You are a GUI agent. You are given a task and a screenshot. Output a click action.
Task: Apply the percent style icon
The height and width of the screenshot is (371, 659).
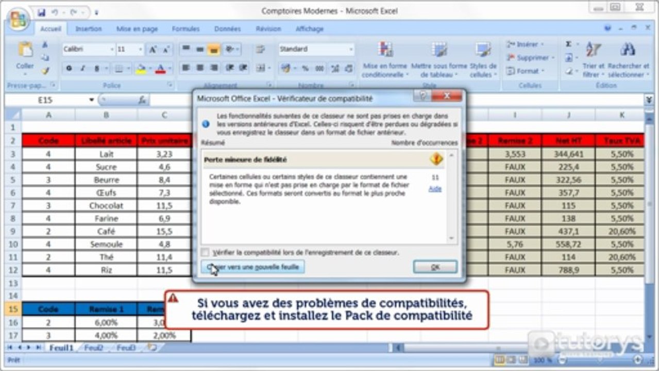[x=305, y=68]
